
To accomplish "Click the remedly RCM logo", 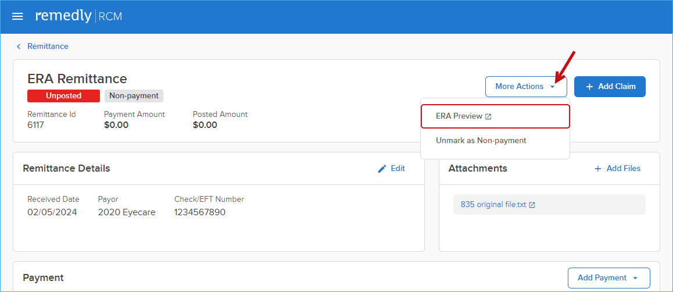I will [x=79, y=16].
